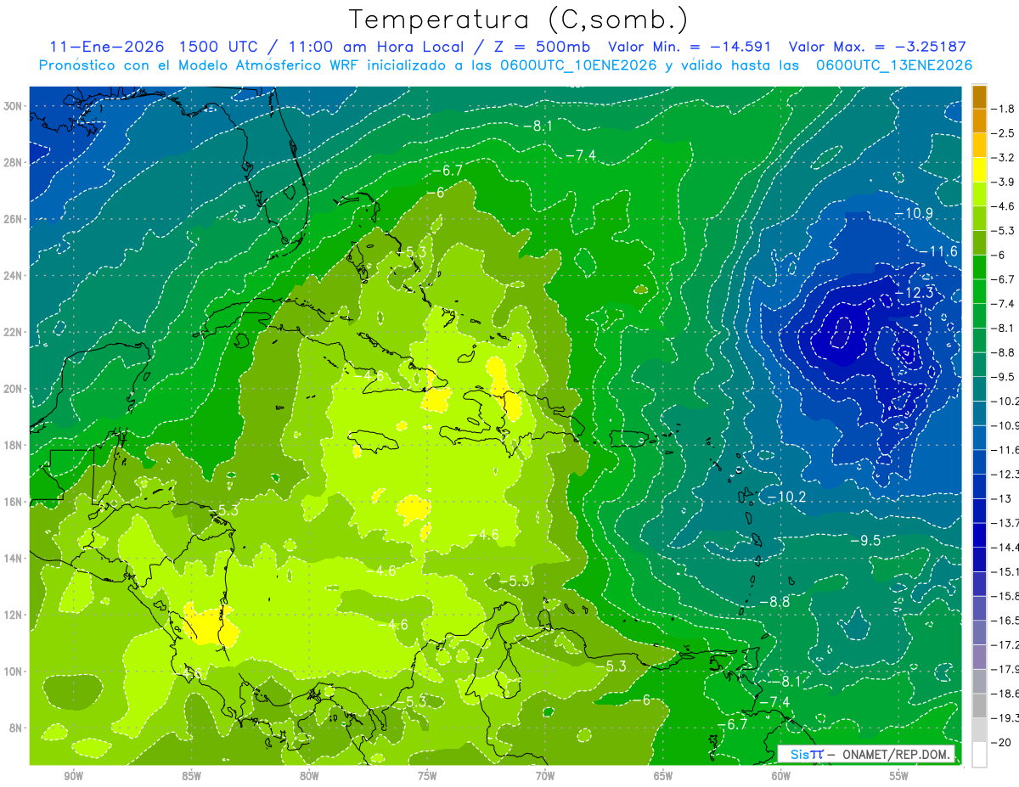Screen dimensions: 1019x787
Task: Click the '14N' latitude axis label
Action: (x=14, y=559)
